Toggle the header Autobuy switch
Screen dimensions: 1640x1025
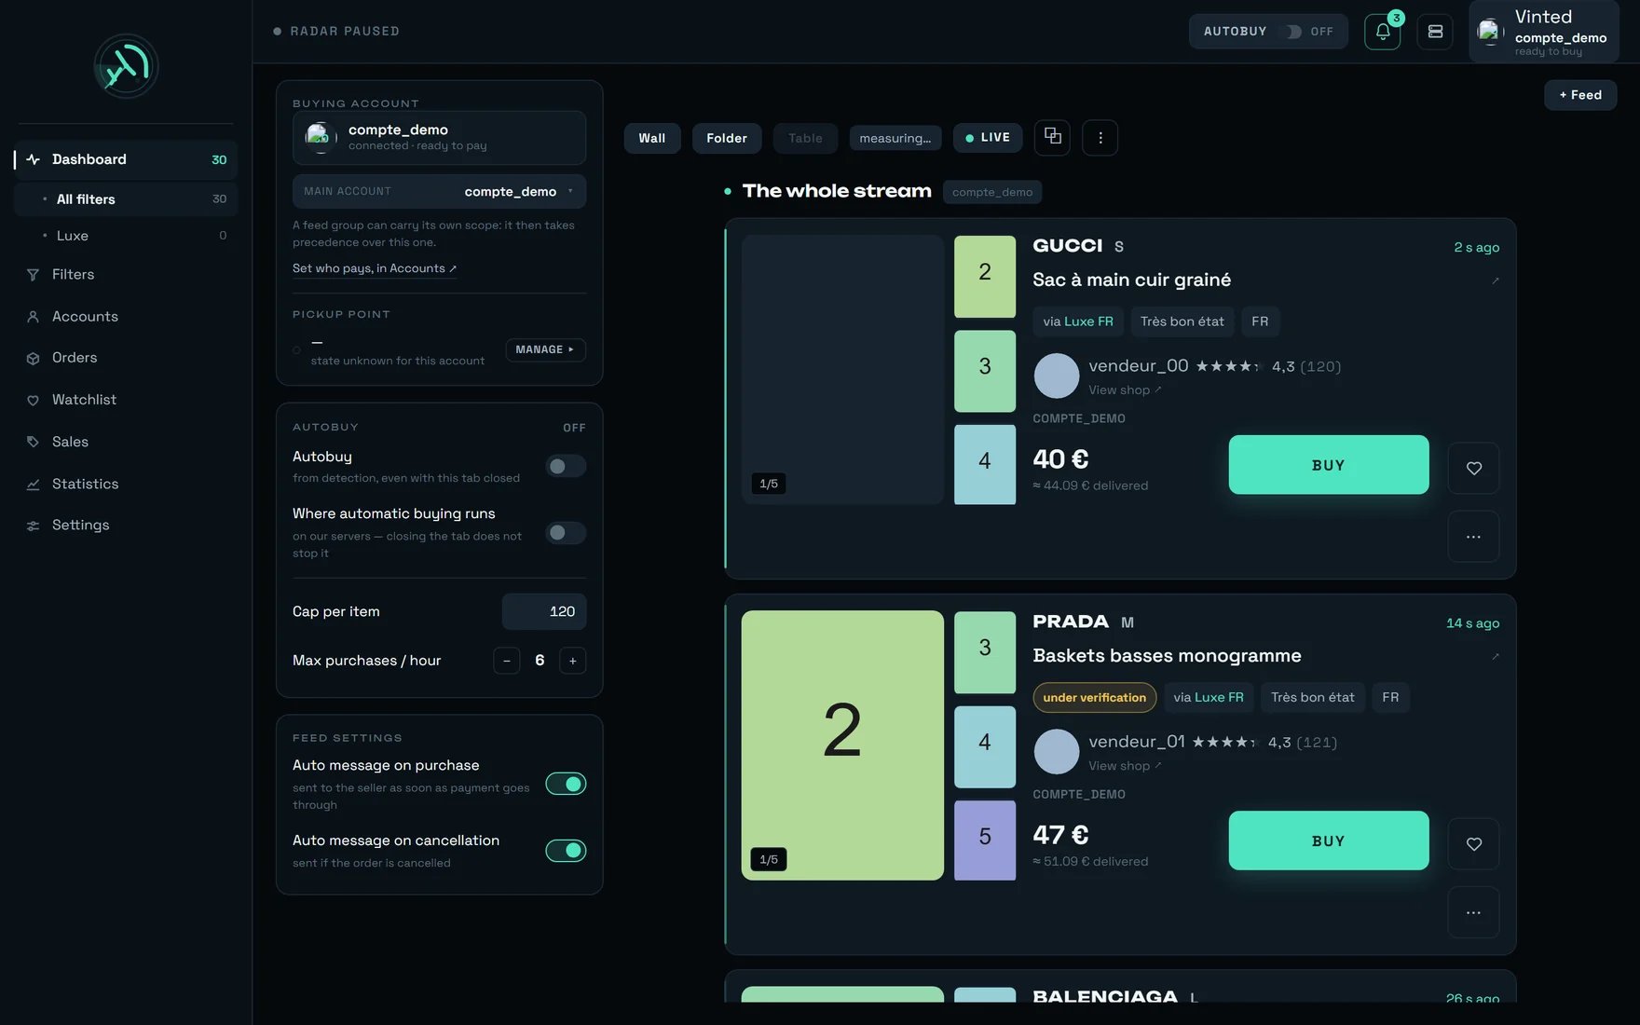[1294, 32]
